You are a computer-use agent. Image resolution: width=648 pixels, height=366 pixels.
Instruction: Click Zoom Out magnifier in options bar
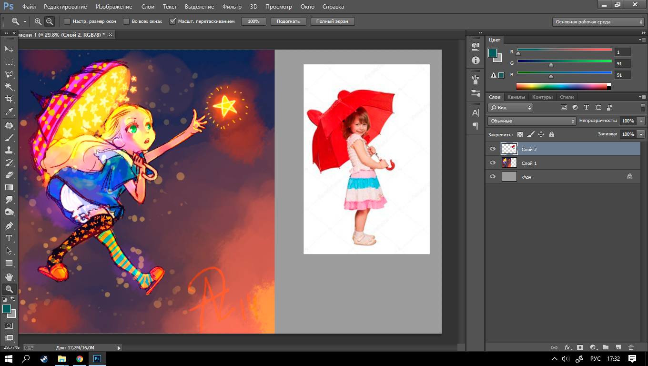(50, 21)
